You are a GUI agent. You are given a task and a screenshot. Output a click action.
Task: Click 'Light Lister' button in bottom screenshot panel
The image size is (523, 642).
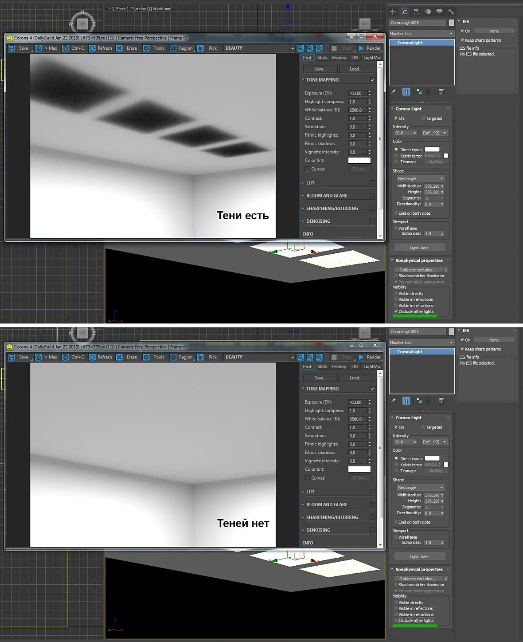[x=419, y=556]
